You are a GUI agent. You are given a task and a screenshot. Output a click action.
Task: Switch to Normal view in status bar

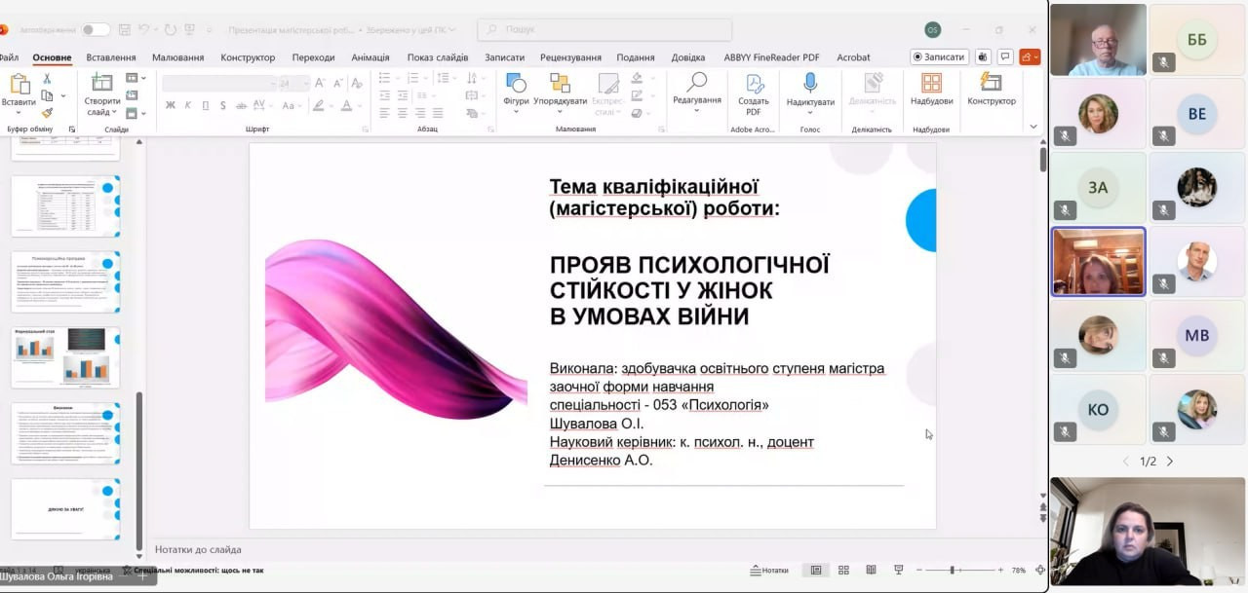[x=816, y=570]
